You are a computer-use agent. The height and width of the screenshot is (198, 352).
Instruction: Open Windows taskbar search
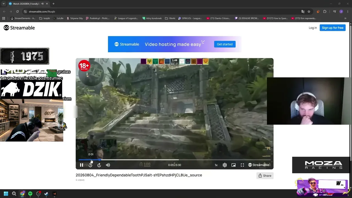pyautogui.click(x=14, y=194)
